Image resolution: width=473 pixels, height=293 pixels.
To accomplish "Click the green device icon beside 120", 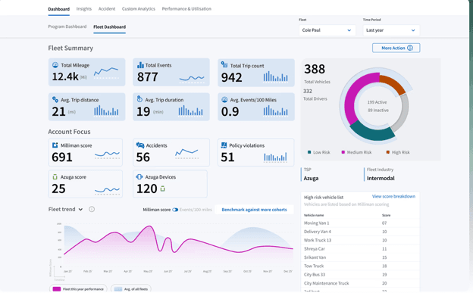I will 162,189.
